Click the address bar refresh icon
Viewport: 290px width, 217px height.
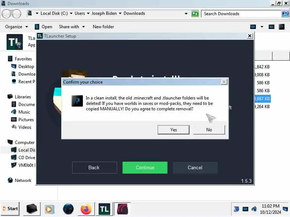pos(195,14)
